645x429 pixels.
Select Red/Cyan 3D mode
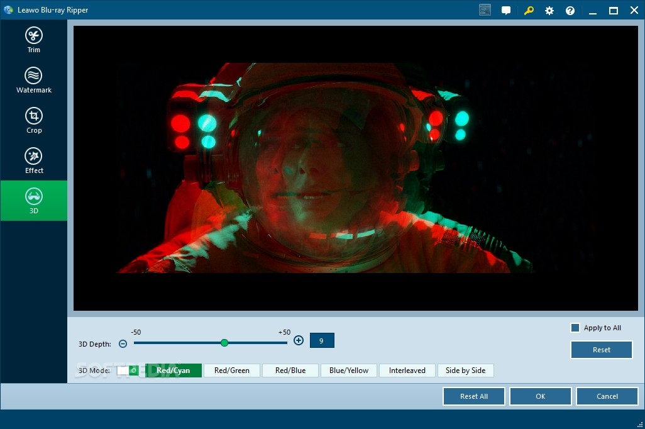(x=173, y=370)
